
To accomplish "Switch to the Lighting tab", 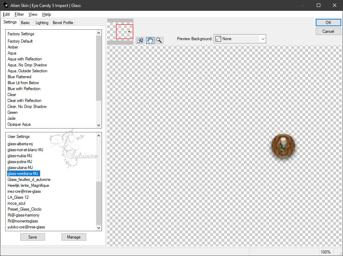I will click(x=42, y=23).
